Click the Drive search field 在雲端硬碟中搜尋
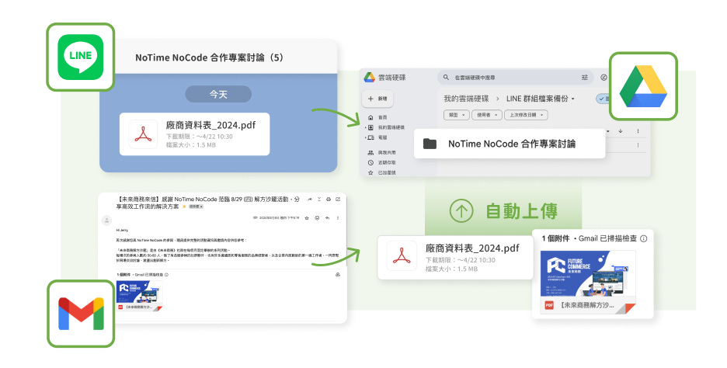The width and height of the screenshot is (727, 368). tap(516, 78)
